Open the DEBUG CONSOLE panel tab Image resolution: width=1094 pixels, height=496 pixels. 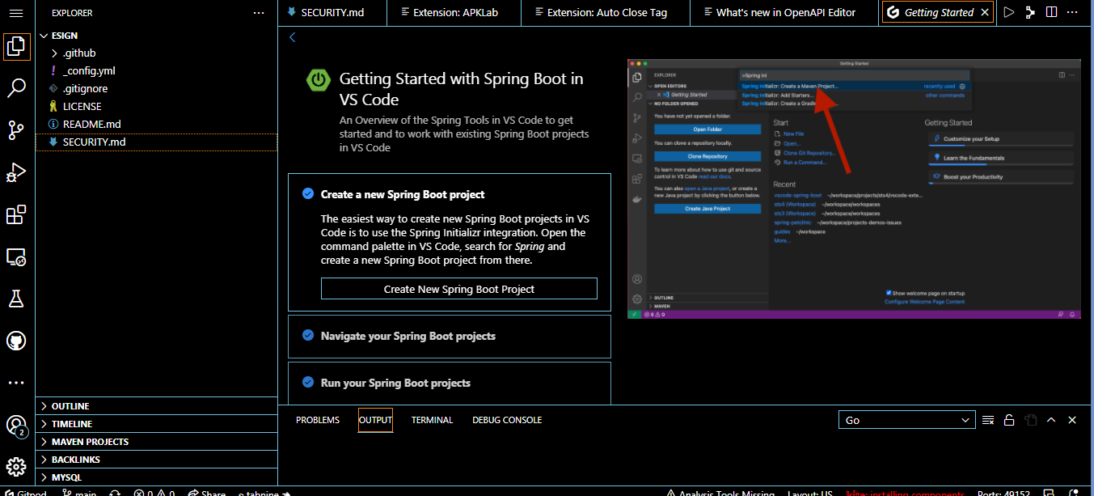(507, 420)
